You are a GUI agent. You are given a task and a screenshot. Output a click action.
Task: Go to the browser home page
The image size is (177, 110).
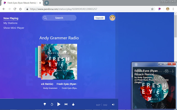[20, 9]
